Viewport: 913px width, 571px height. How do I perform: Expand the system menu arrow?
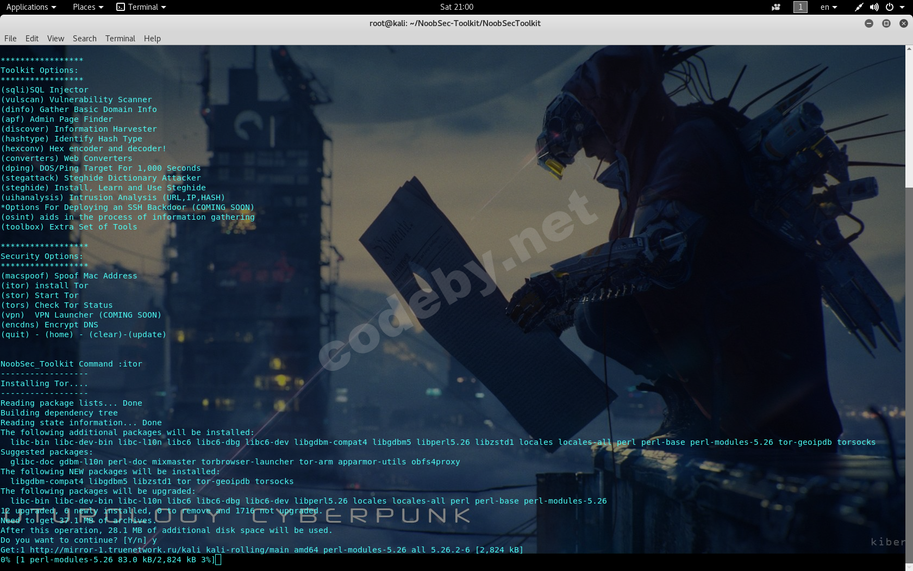[903, 7]
